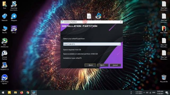Image resolution: width=170 pixels, height=95 pixels.
Task: Select the This PC desktop icon
Action: [5, 30]
